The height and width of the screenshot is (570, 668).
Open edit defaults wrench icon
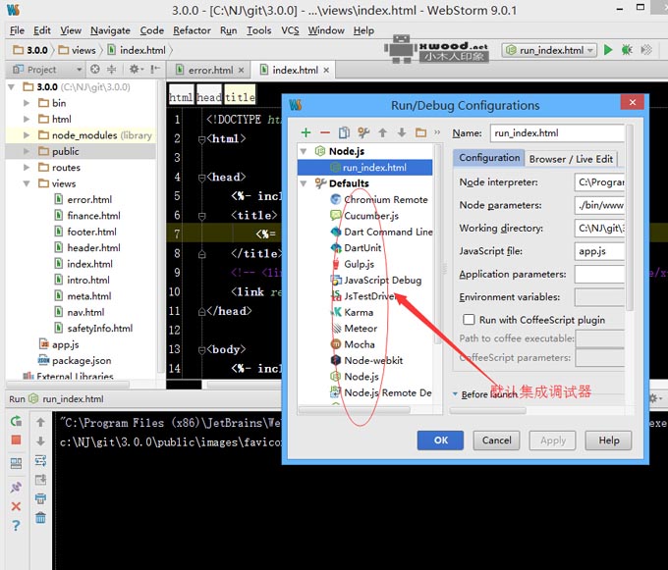pyautogui.click(x=362, y=132)
